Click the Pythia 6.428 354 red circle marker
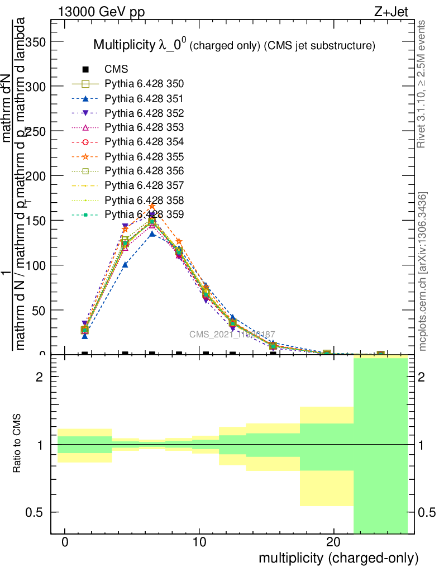 pyautogui.click(x=85, y=142)
